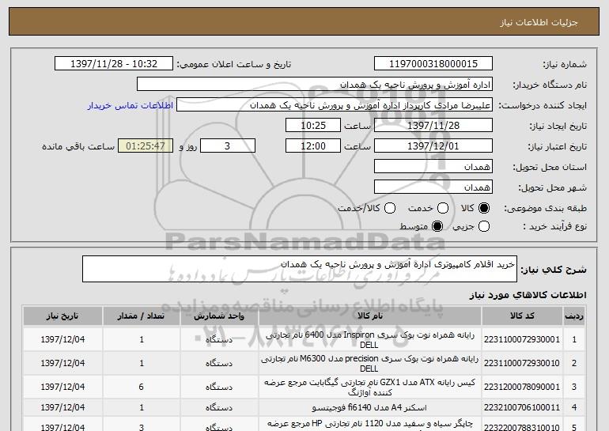609x431 pixels.
Task: Click the شرح کلی نیاز text box
Action: 300,269
